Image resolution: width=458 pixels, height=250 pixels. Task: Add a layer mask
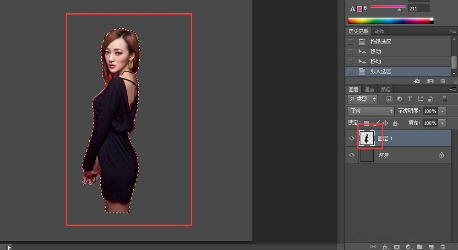pos(396,247)
